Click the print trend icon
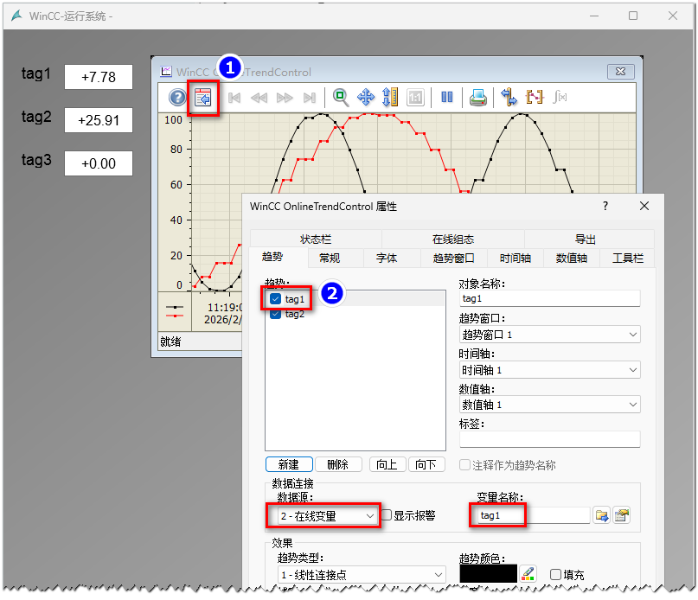 [x=478, y=98]
